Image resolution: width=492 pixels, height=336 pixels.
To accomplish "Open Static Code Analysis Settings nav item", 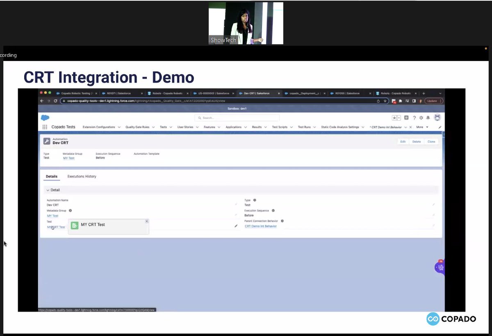I will 340,127.
